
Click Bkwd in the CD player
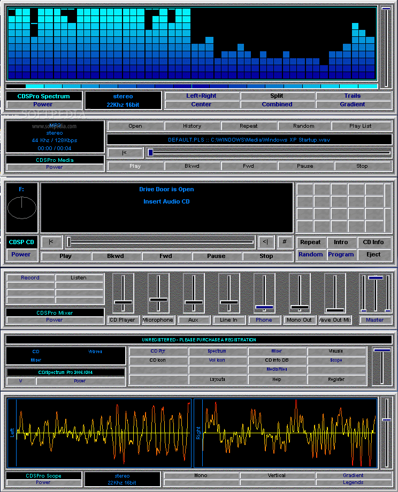click(116, 256)
